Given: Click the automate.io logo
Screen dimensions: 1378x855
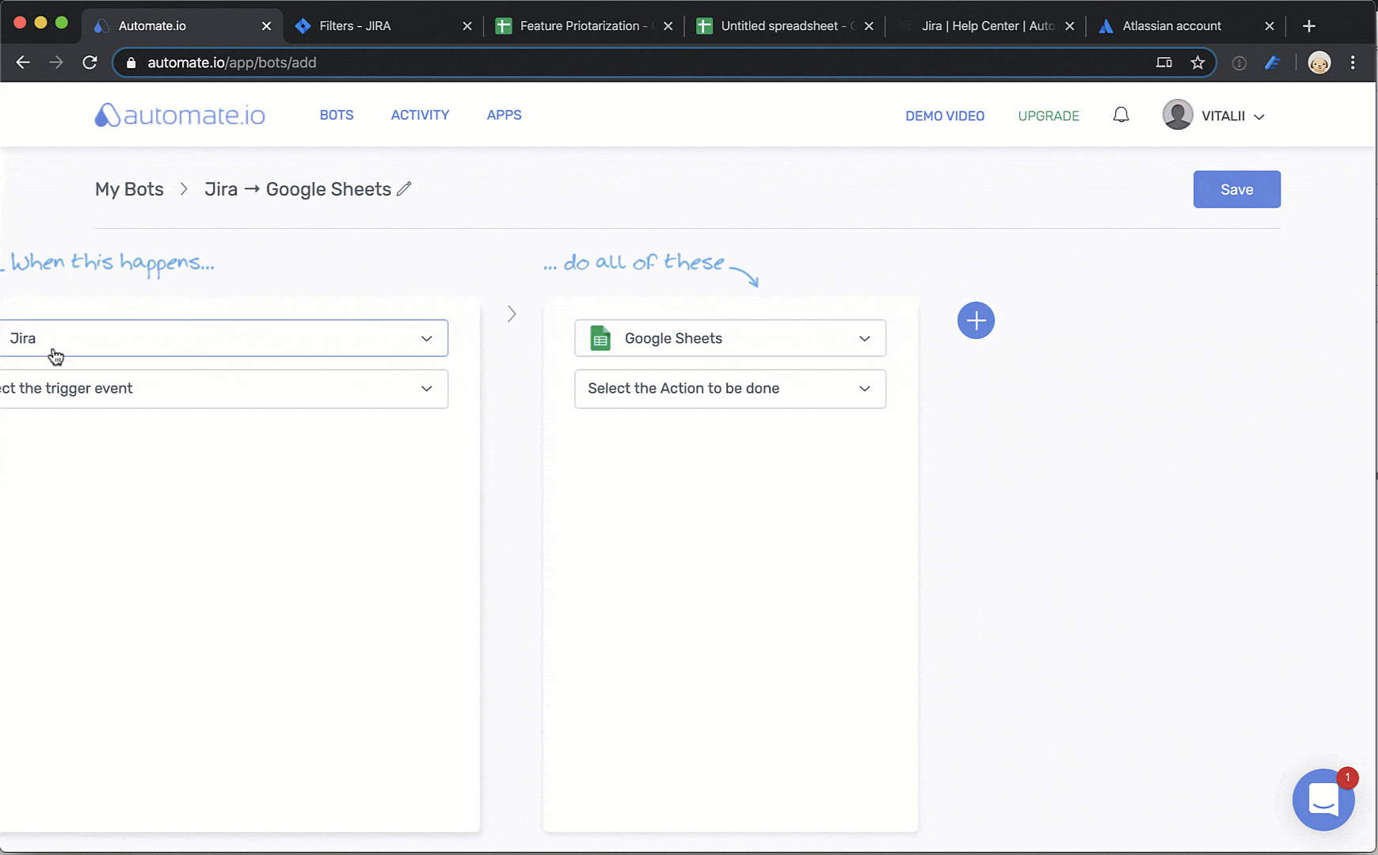Looking at the screenshot, I should [x=180, y=116].
